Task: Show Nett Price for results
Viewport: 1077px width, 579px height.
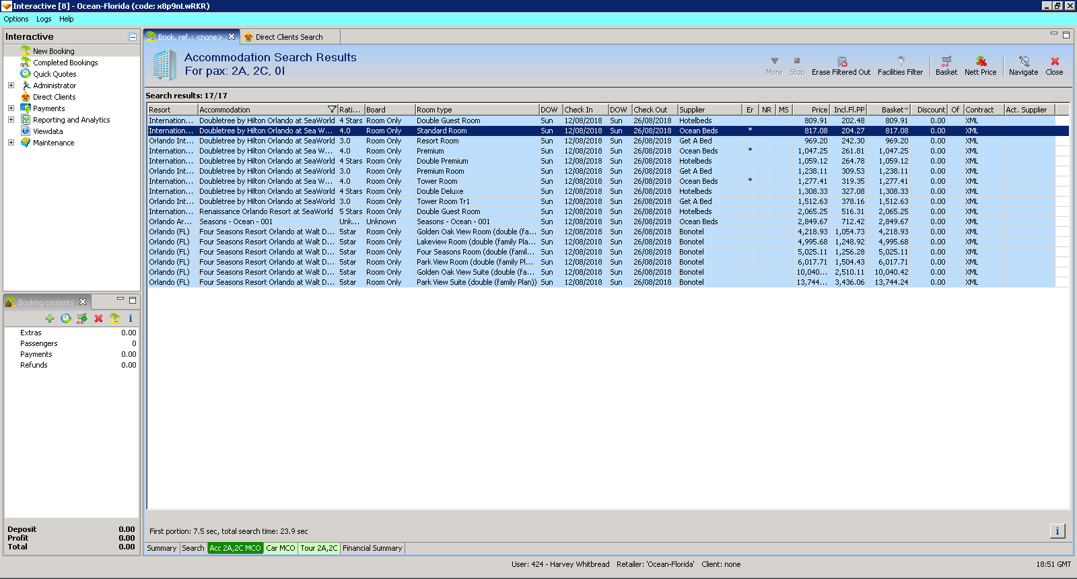Action: coord(980,65)
